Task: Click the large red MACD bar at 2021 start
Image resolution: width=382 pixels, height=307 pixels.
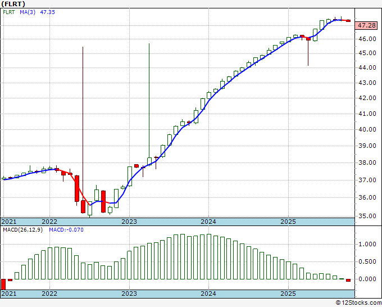Action: pyautogui.click(x=3, y=285)
